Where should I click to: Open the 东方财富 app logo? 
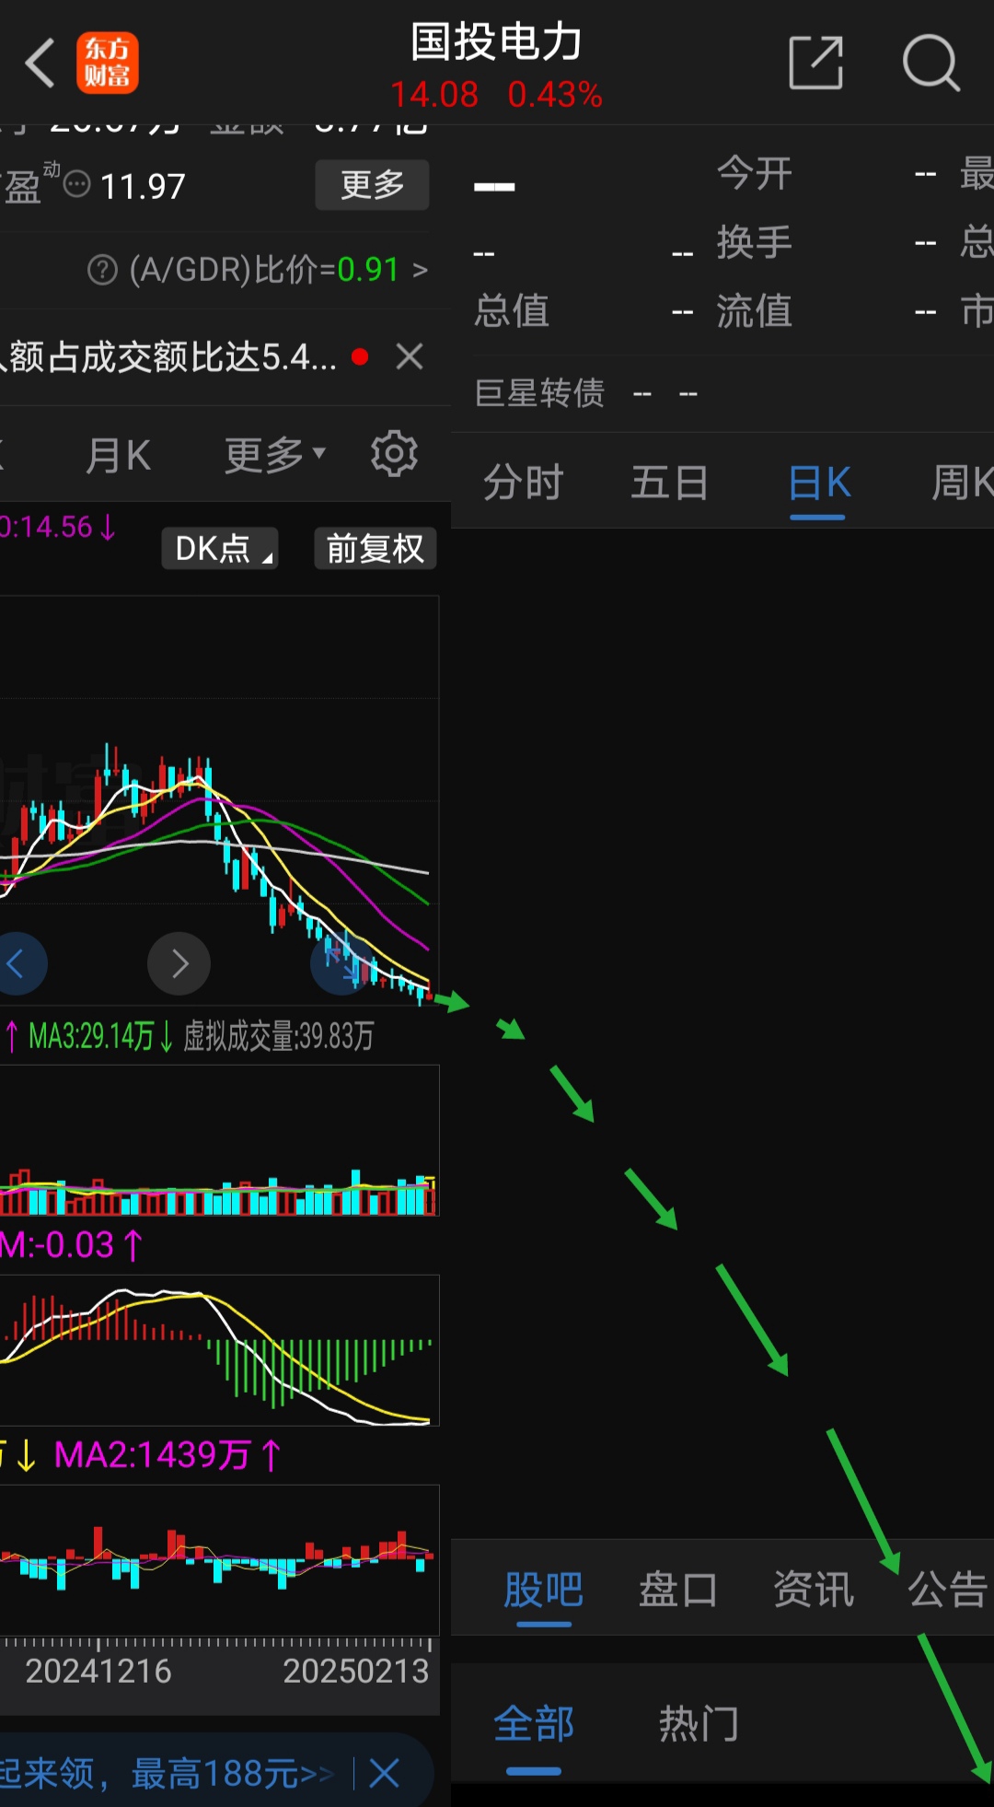click(x=108, y=63)
